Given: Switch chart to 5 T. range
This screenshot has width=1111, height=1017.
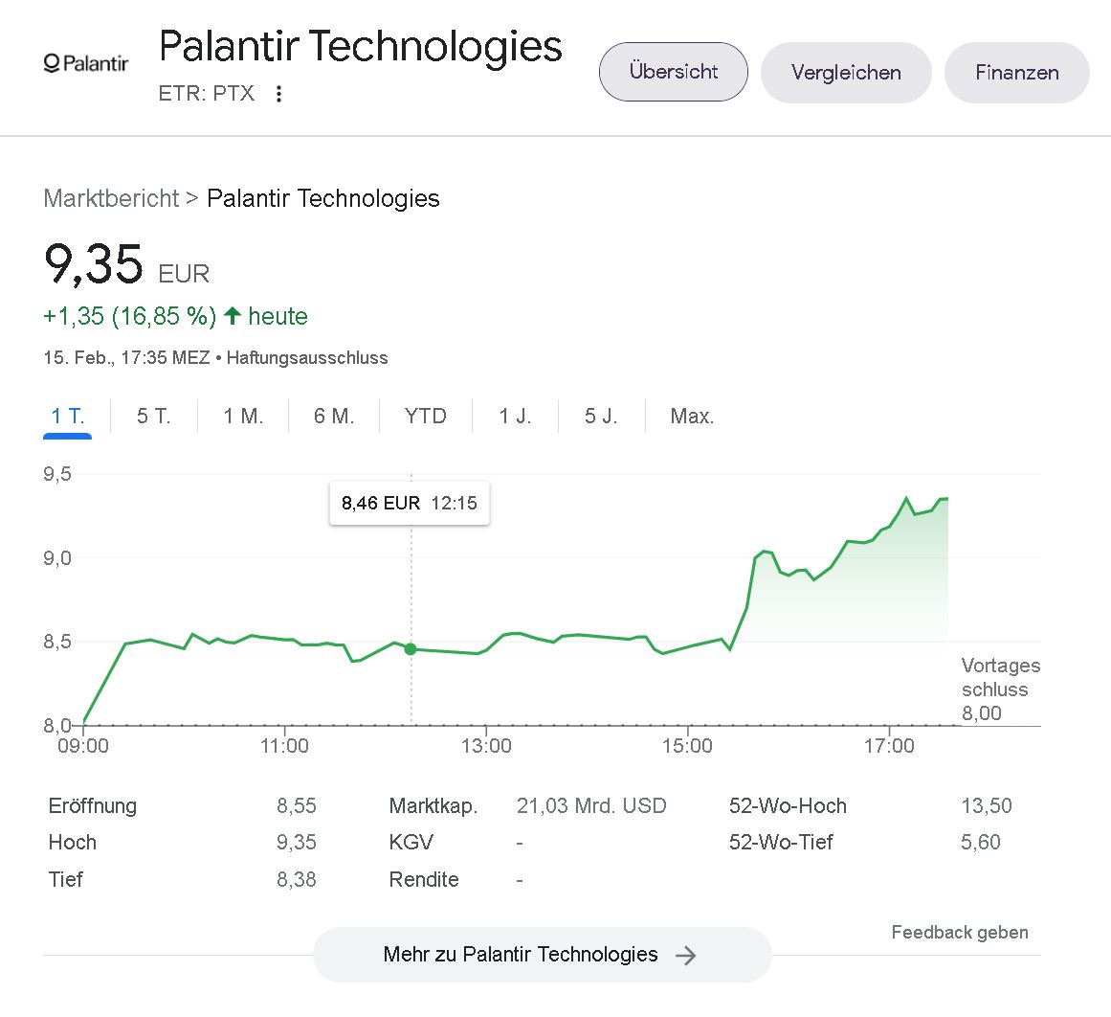Looking at the screenshot, I should [153, 417].
